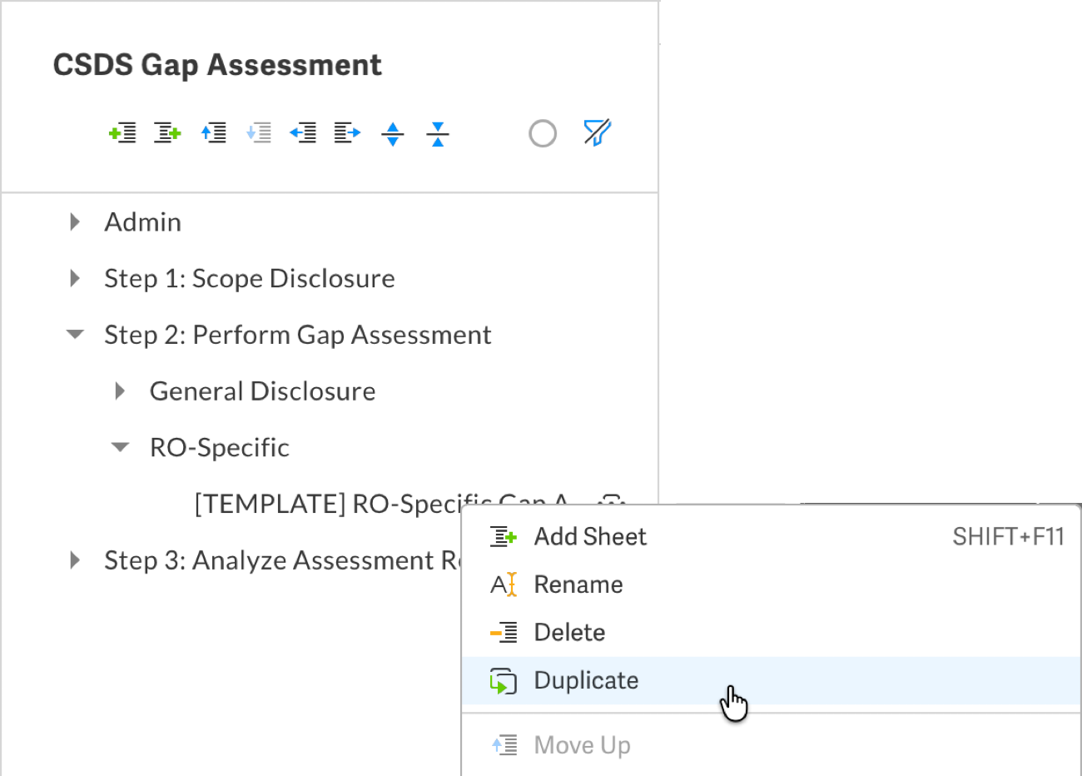This screenshot has height=776, width=1082.
Task: Choose Add Sheet from context menu
Action: (772, 537)
